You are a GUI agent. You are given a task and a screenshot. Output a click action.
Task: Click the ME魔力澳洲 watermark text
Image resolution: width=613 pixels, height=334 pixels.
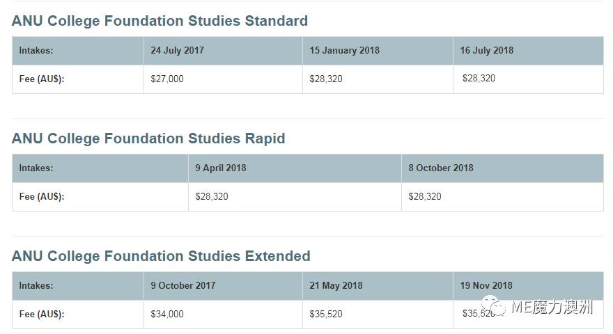tap(552, 307)
